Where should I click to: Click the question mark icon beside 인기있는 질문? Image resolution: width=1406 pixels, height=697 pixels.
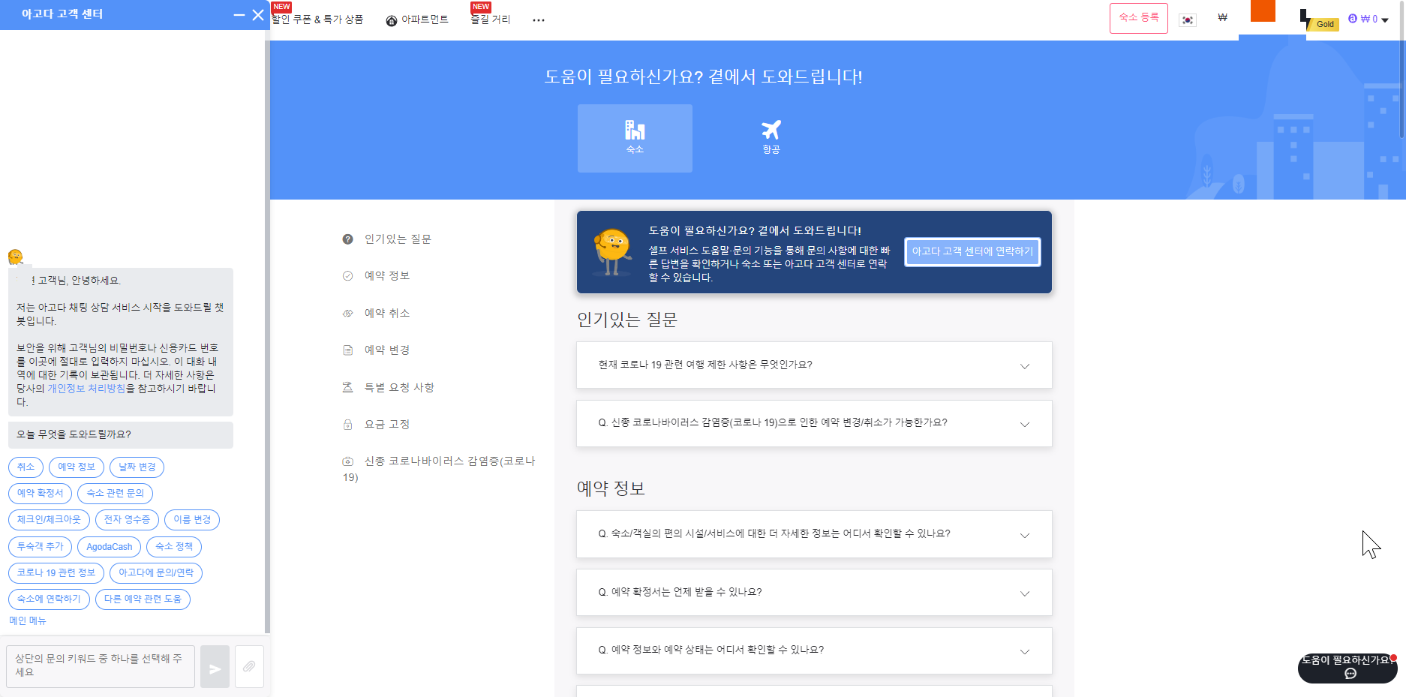(347, 239)
